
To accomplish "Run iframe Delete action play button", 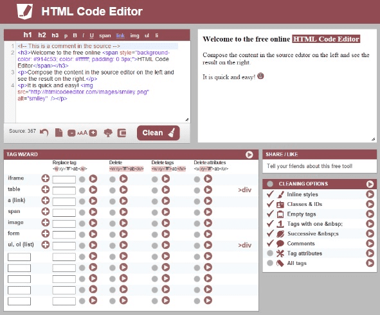I will point(123,179).
